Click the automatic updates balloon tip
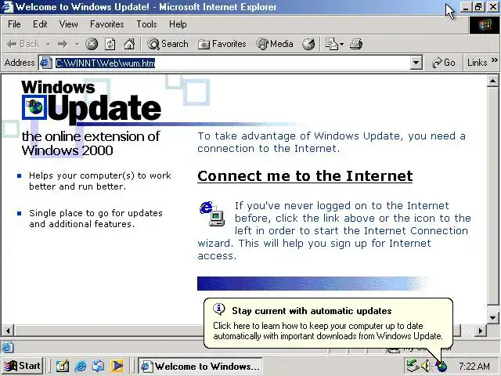501x376 pixels. tap(328, 323)
